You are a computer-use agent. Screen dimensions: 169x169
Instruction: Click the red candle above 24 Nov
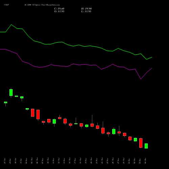[103, 130]
